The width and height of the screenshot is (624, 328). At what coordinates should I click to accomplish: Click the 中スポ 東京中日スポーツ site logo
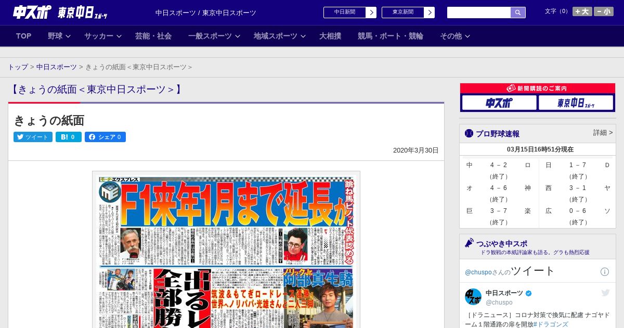tap(60, 12)
